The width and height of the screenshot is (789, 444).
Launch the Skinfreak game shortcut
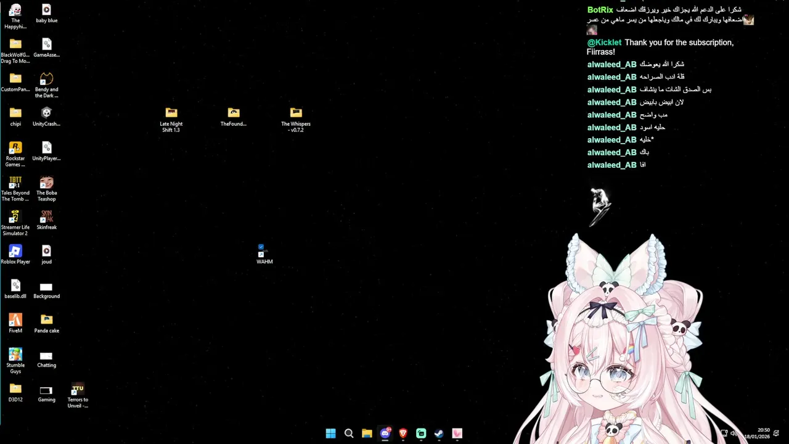(46, 221)
